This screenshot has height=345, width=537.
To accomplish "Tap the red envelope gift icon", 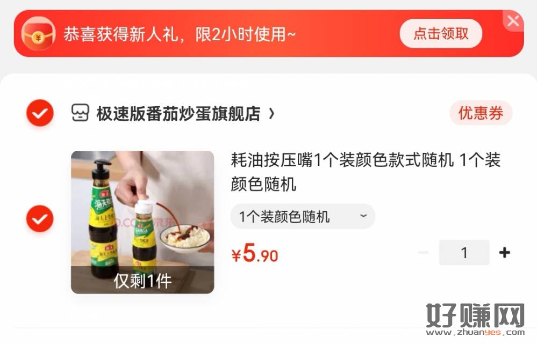I will point(38,34).
